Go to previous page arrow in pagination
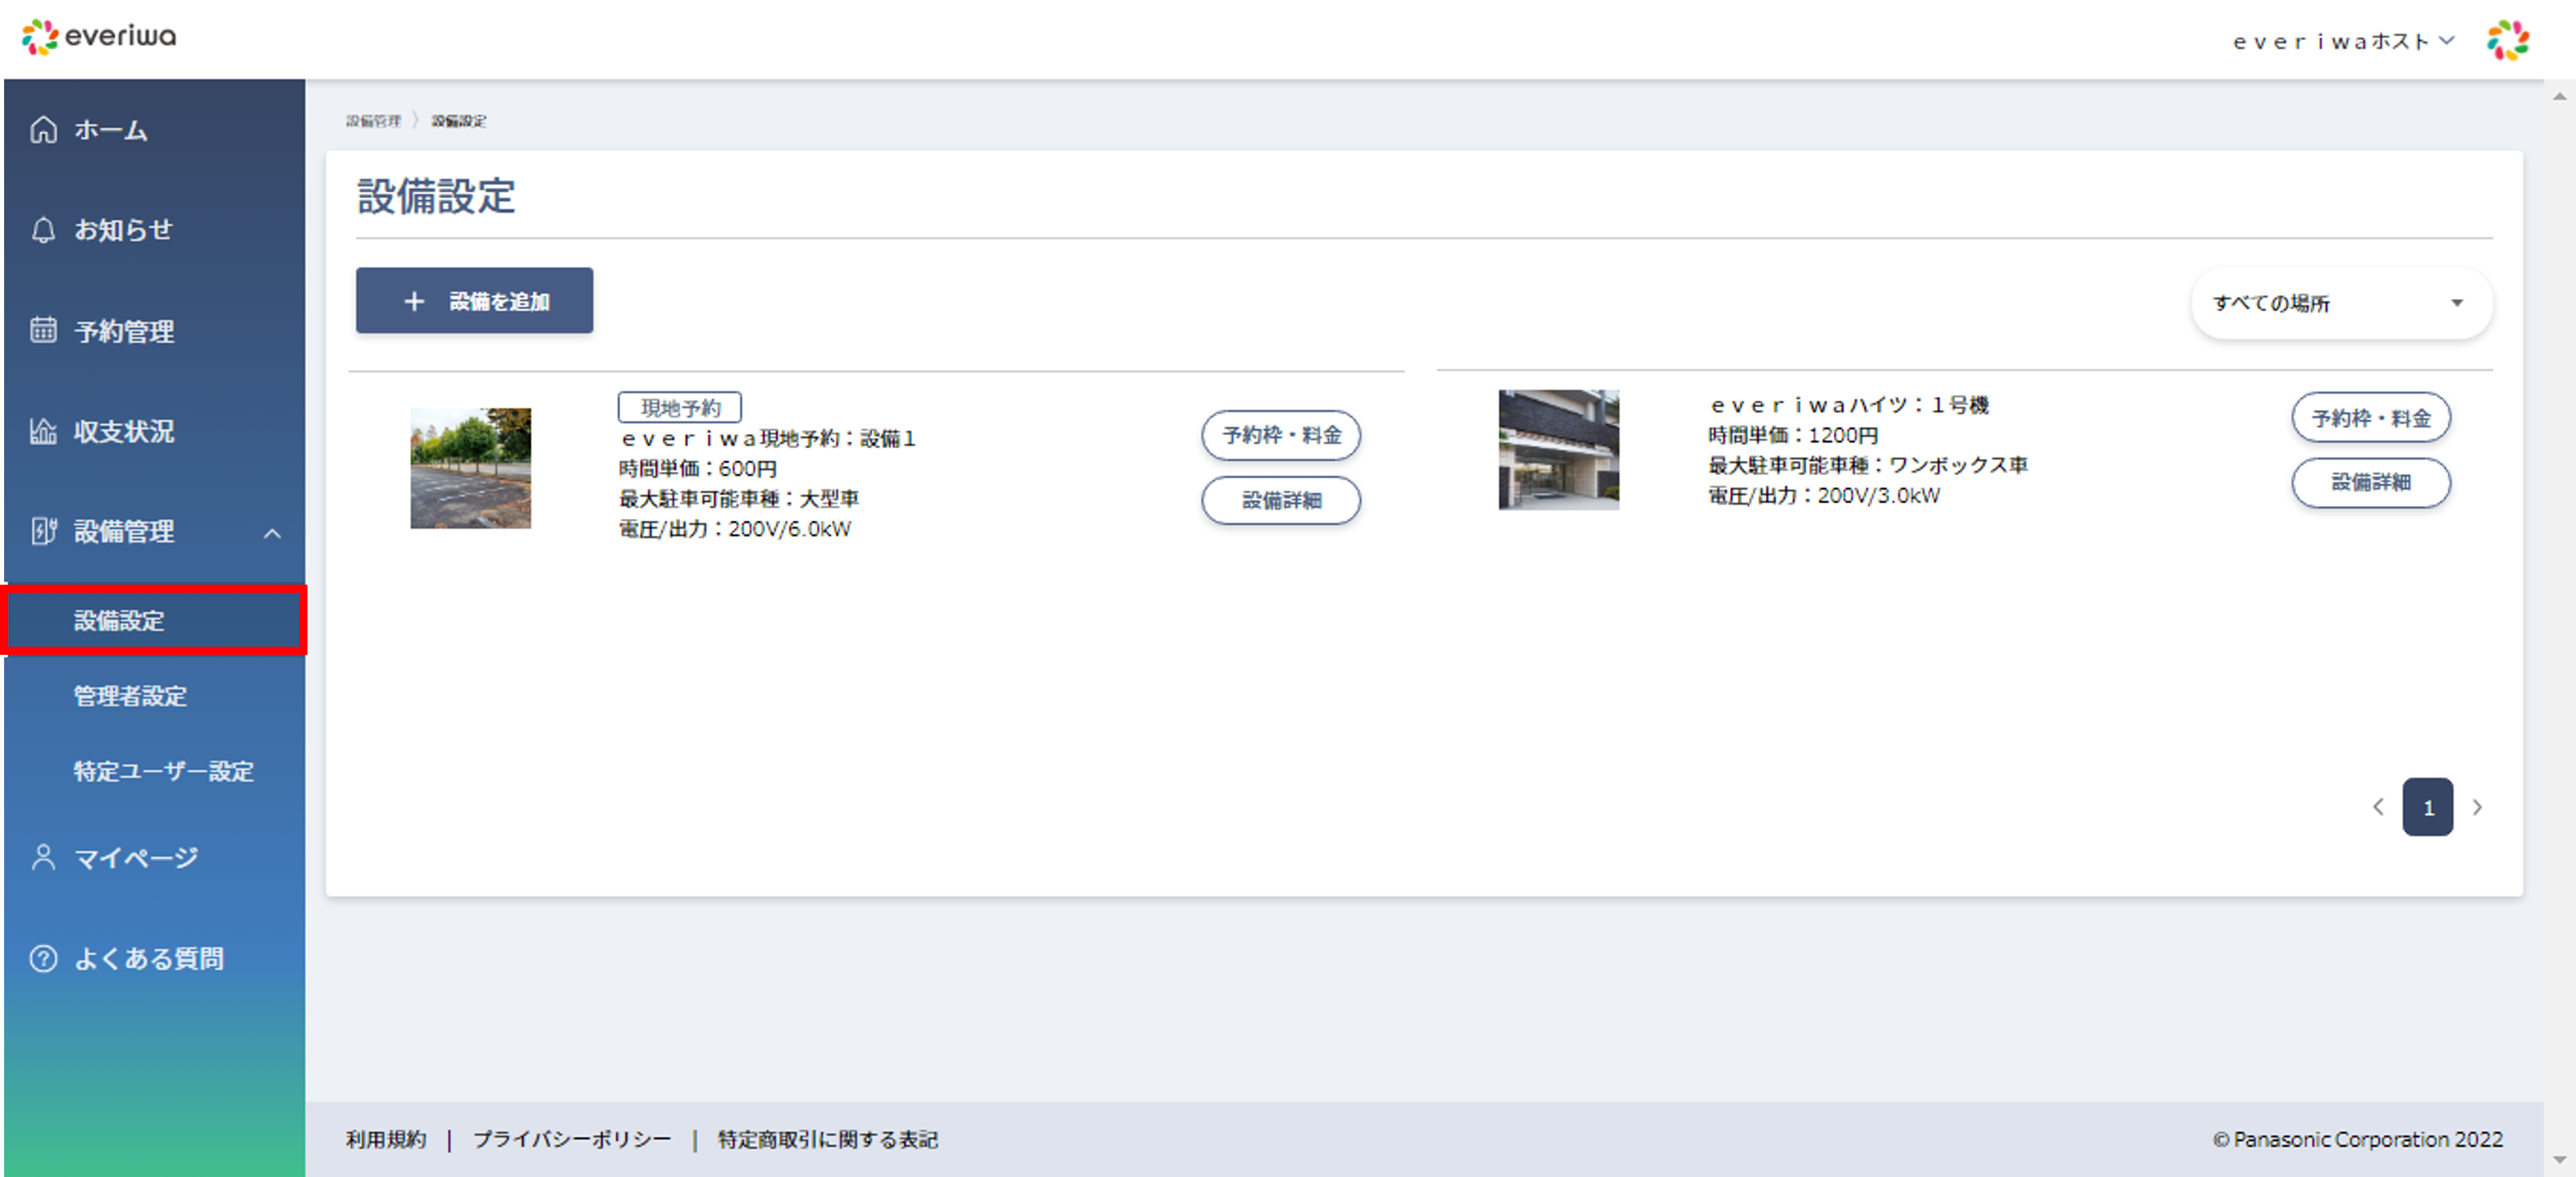 (2378, 807)
